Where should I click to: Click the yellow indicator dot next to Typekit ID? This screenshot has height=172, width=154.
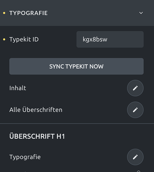click(x=4, y=40)
